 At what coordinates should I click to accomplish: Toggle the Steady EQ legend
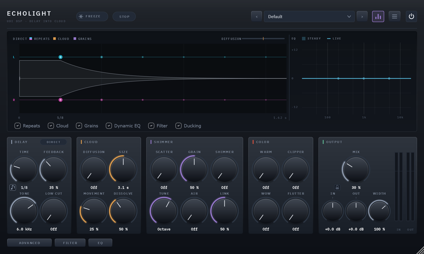311,39
